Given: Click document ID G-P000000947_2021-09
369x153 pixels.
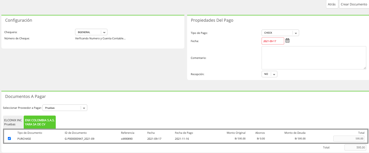Looking at the screenshot, I should 79,139.
